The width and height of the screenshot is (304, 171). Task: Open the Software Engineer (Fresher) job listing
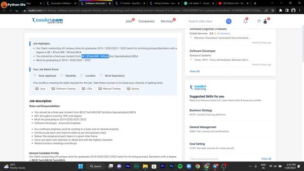coord(208,29)
